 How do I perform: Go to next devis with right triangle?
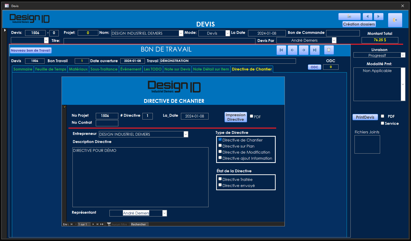pos(378,16)
